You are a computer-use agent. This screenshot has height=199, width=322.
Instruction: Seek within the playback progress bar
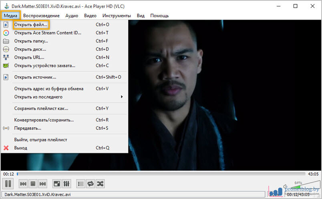point(161,174)
